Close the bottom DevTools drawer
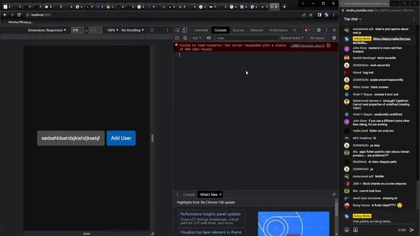 334,195
